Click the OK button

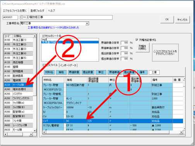167,19
